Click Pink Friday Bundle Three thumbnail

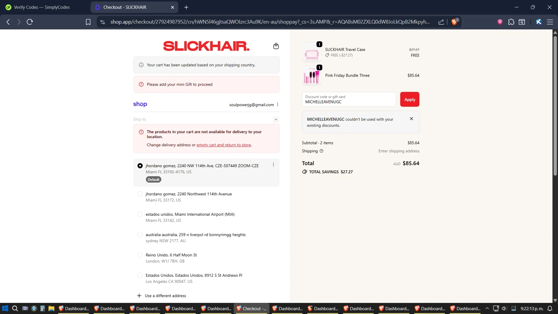point(311,76)
